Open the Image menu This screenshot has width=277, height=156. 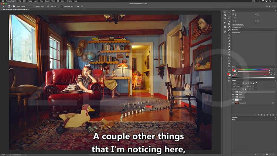[x=30, y=1]
